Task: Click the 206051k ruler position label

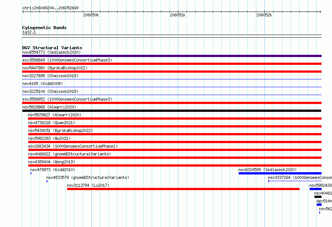Action: click(x=178, y=15)
